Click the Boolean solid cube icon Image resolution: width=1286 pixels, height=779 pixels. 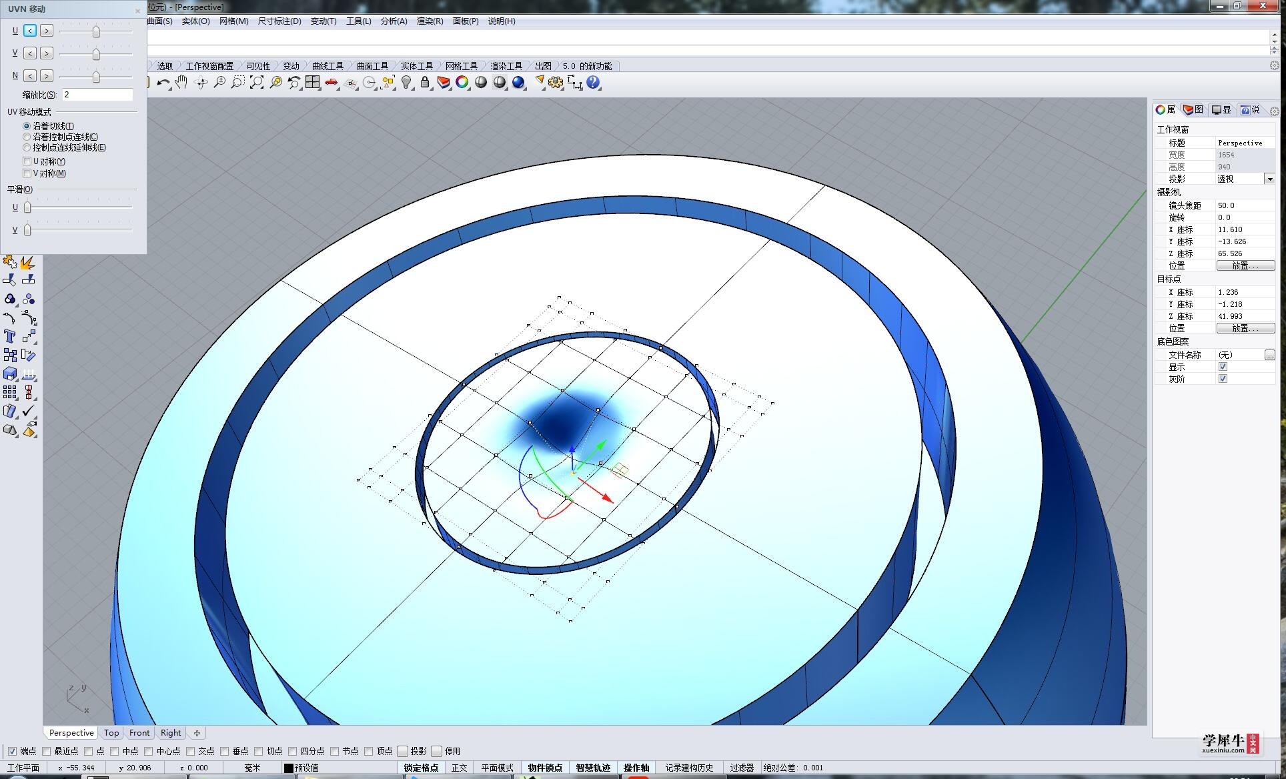click(10, 374)
